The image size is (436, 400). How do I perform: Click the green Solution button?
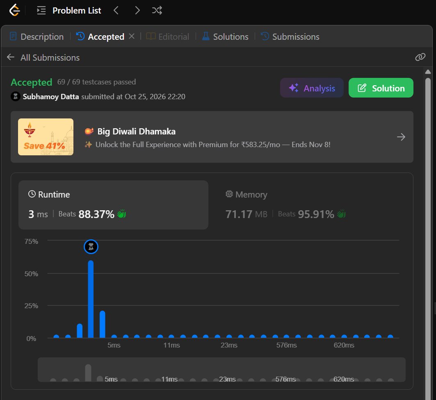381,88
